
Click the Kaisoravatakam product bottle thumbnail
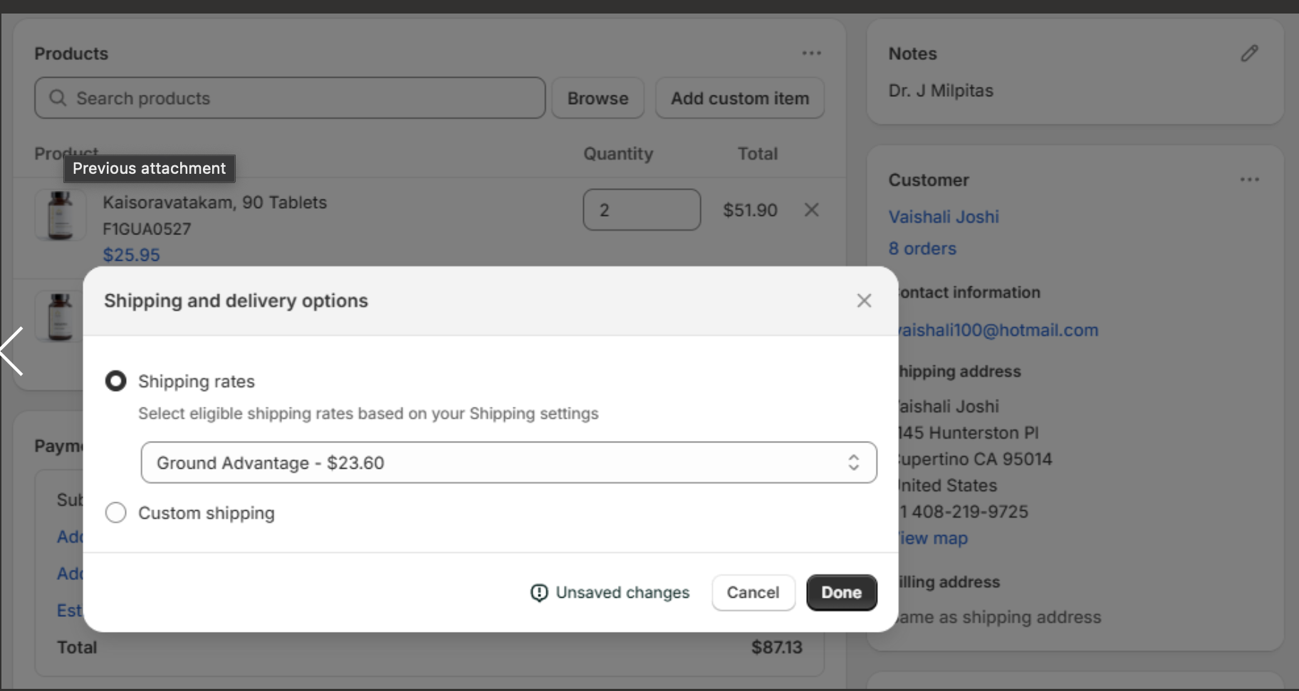(61, 215)
